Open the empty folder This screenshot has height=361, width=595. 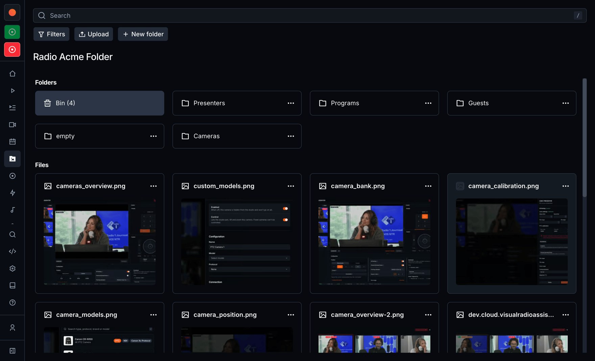(100, 136)
